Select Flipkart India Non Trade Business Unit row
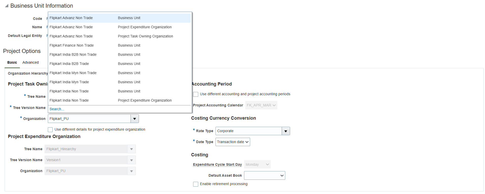 [120, 91]
